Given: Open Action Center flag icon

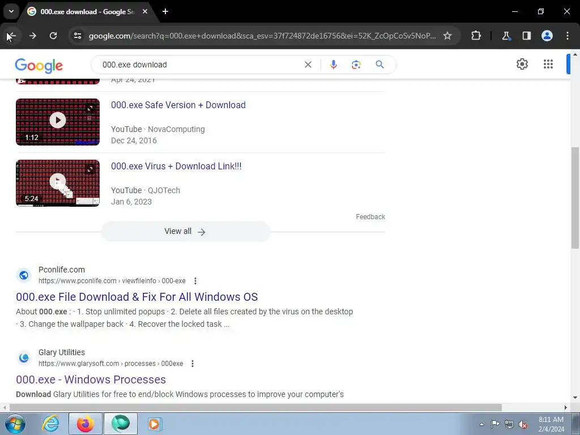Looking at the screenshot, I should tap(495, 424).
